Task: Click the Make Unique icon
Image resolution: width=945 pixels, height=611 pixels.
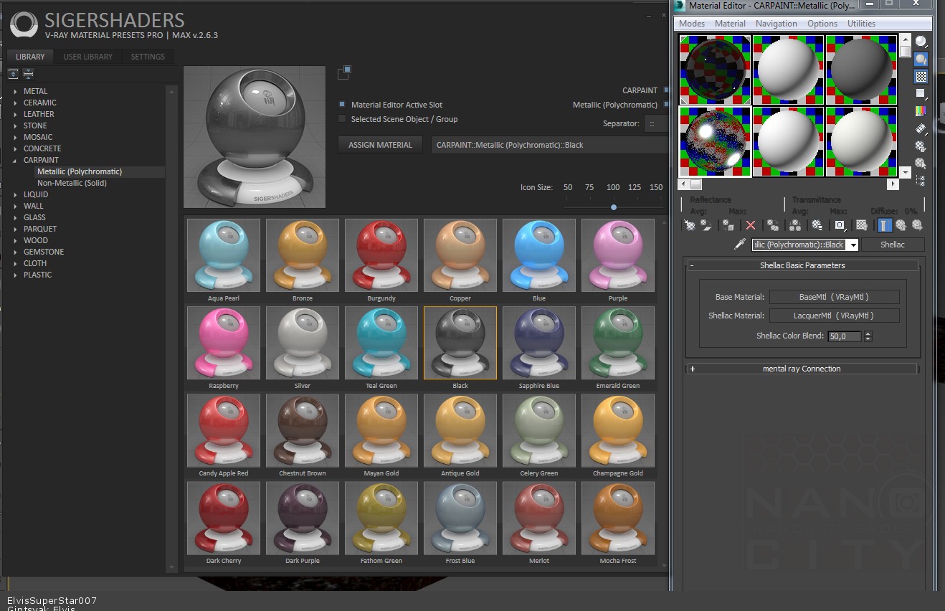Action: [795, 225]
